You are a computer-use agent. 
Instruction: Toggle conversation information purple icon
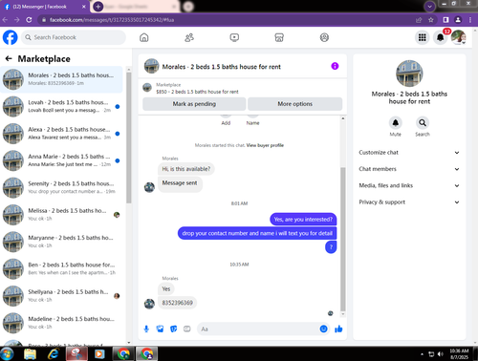(335, 66)
